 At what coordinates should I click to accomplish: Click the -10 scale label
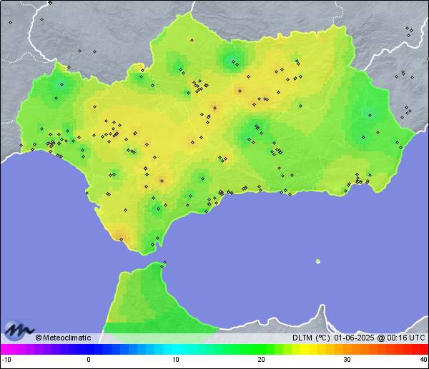[x=6, y=360]
